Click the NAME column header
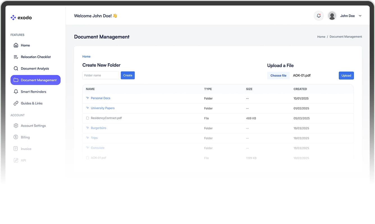This screenshot has width=375, height=224. point(90,89)
